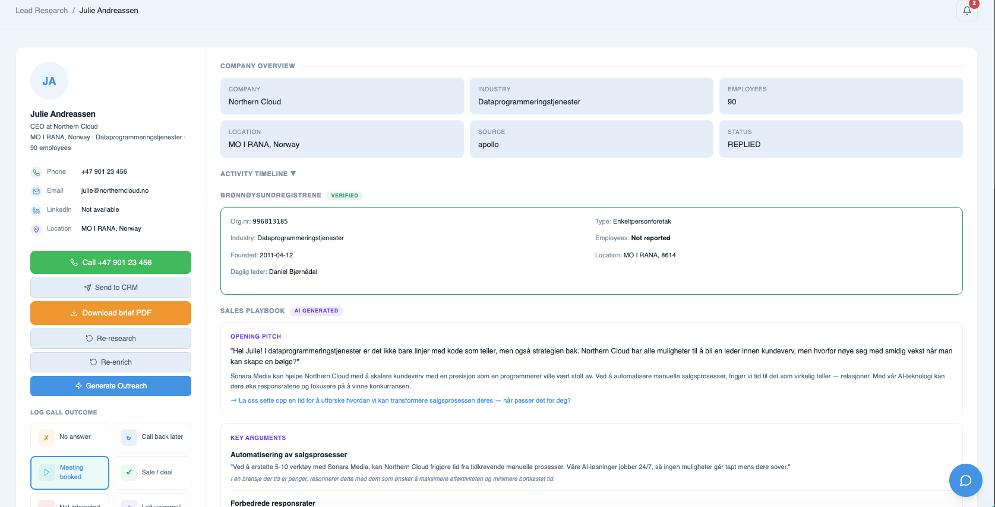Screen dimensions: 995x507
Task: Click the paper plane icon on Send to CRM
Action: click(x=88, y=288)
